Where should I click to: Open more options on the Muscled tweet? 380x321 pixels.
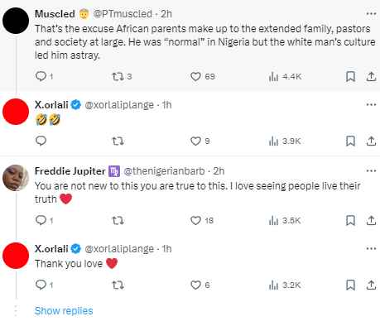371,13
